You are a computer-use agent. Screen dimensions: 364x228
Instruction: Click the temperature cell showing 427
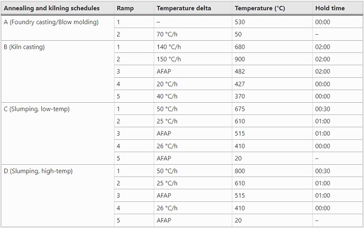(x=272, y=84)
